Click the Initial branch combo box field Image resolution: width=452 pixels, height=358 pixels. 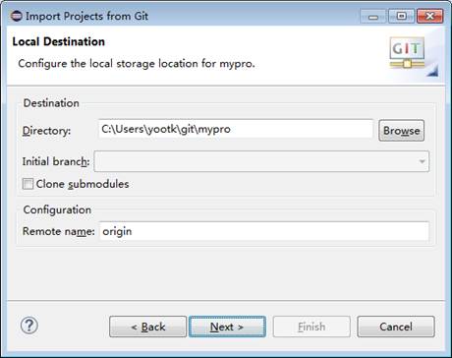(x=261, y=161)
